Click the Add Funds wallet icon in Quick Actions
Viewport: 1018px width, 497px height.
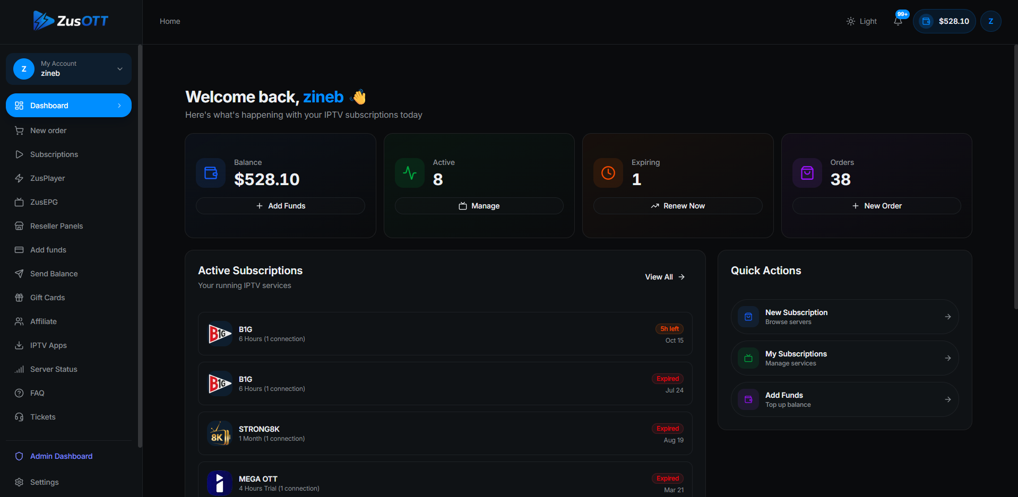click(x=748, y=399)
